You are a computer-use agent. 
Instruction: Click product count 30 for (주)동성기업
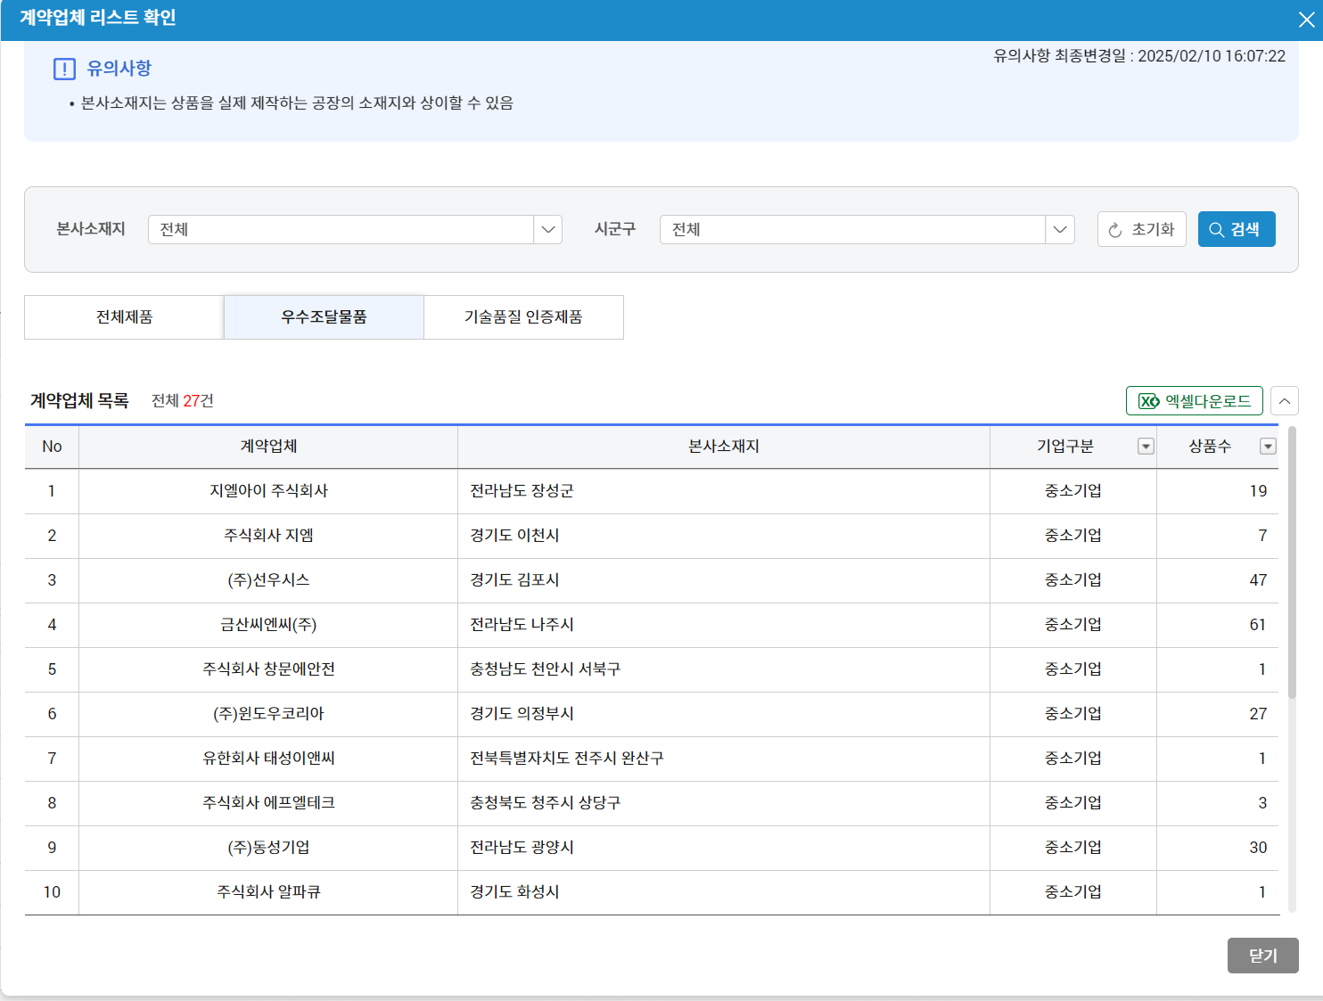(1258, 848)
